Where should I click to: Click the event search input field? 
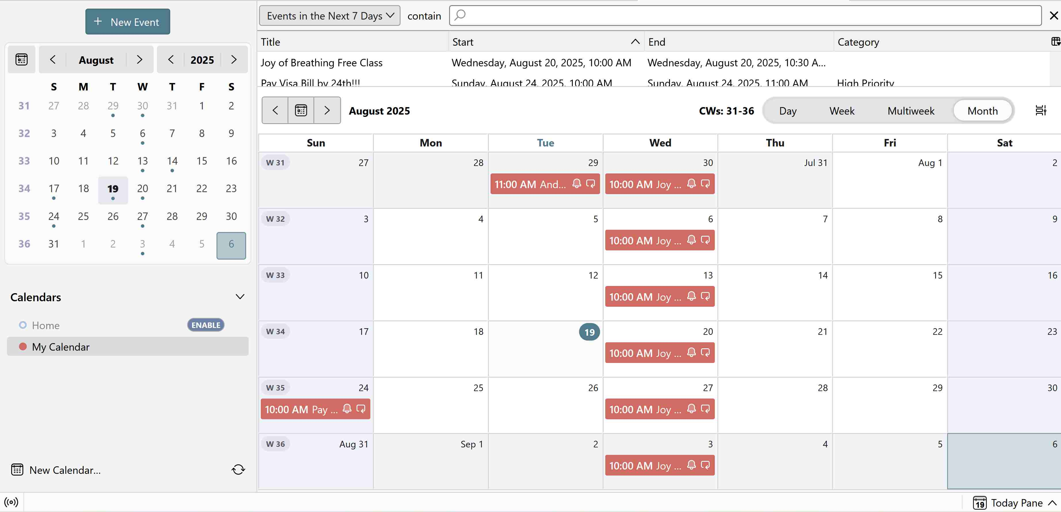coord(745,16)
